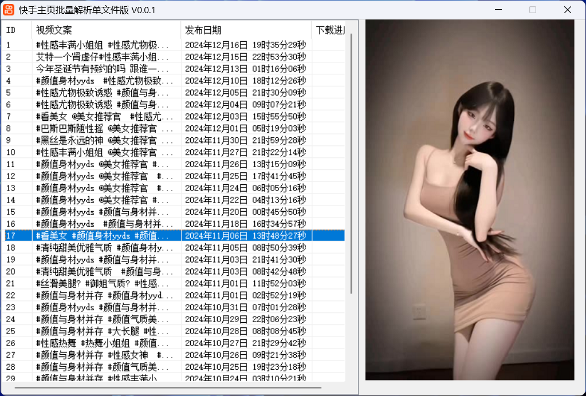Select row 3 about 今年圣诞节

pyautogui.click(x=103, y=69)
